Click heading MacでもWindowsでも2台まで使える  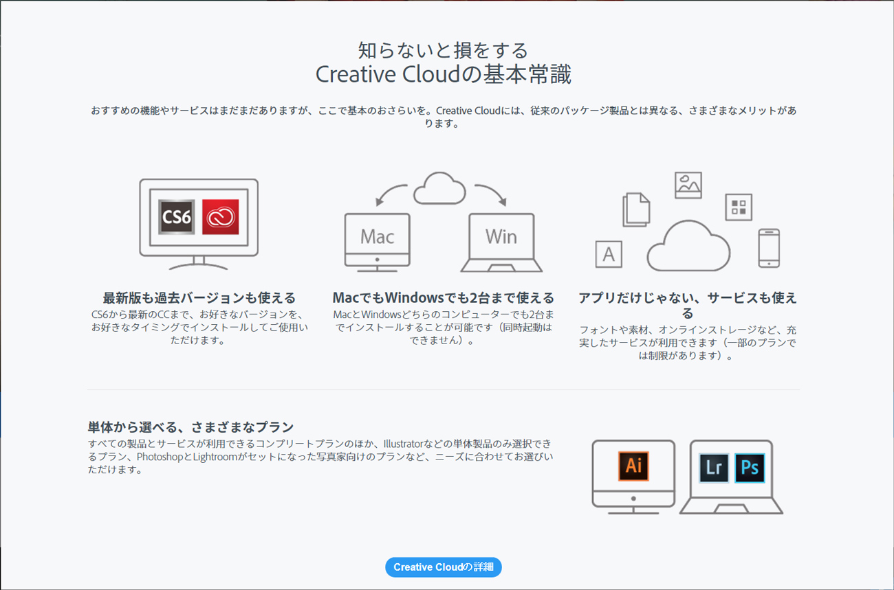444,298
